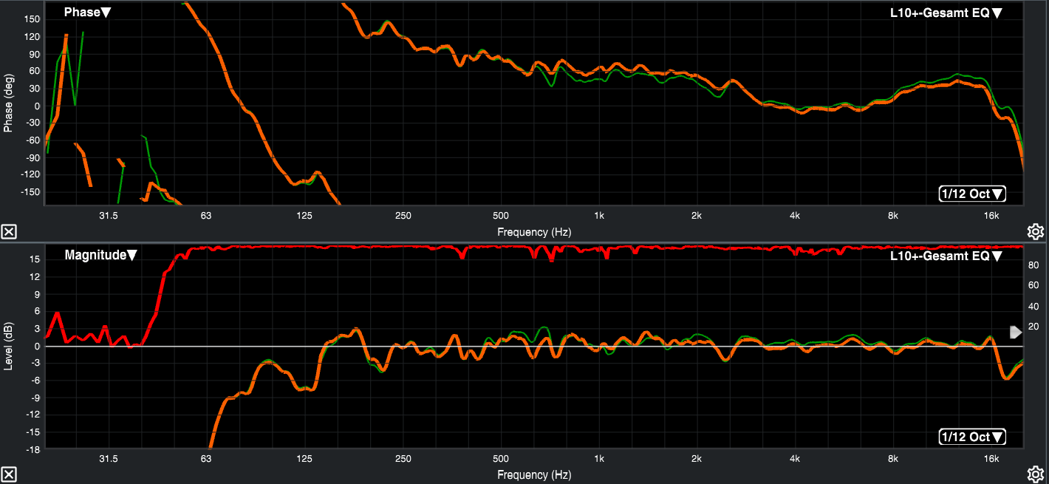Open magnitude plot settings gear

point(1036,474)
